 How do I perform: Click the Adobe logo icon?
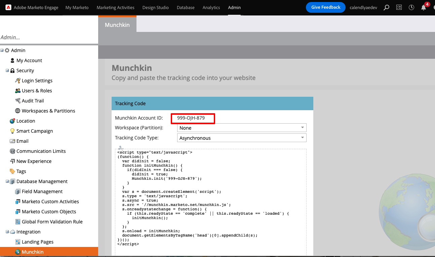(8, 7)
